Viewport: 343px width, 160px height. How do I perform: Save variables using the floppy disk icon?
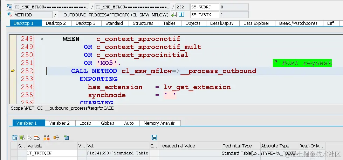click(154, 137)
